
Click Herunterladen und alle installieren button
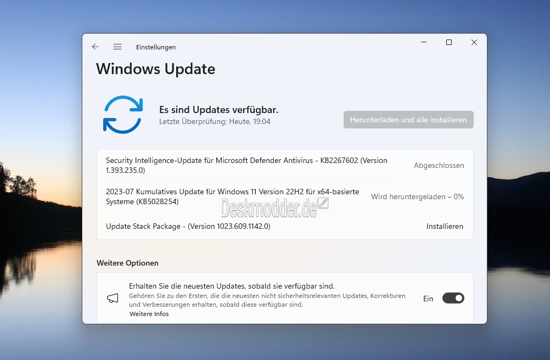tap(408, 120)
